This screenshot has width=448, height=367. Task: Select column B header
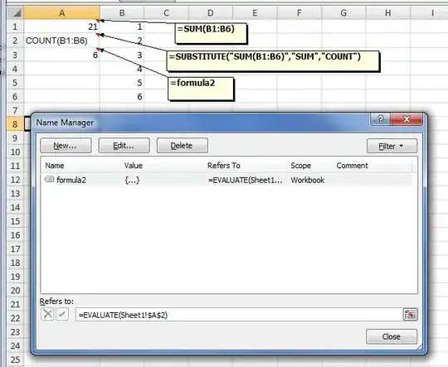click(122, 13)
